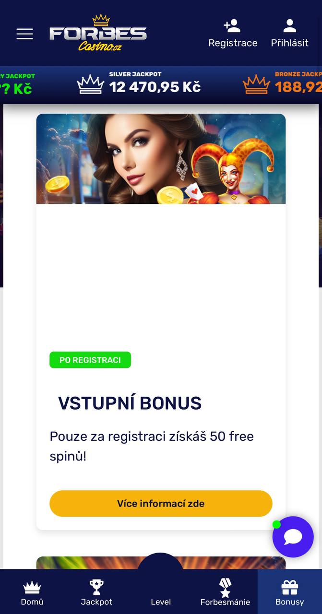
Task: Open the Forbesmánie medal tab
Action: [x=225, y=592]
